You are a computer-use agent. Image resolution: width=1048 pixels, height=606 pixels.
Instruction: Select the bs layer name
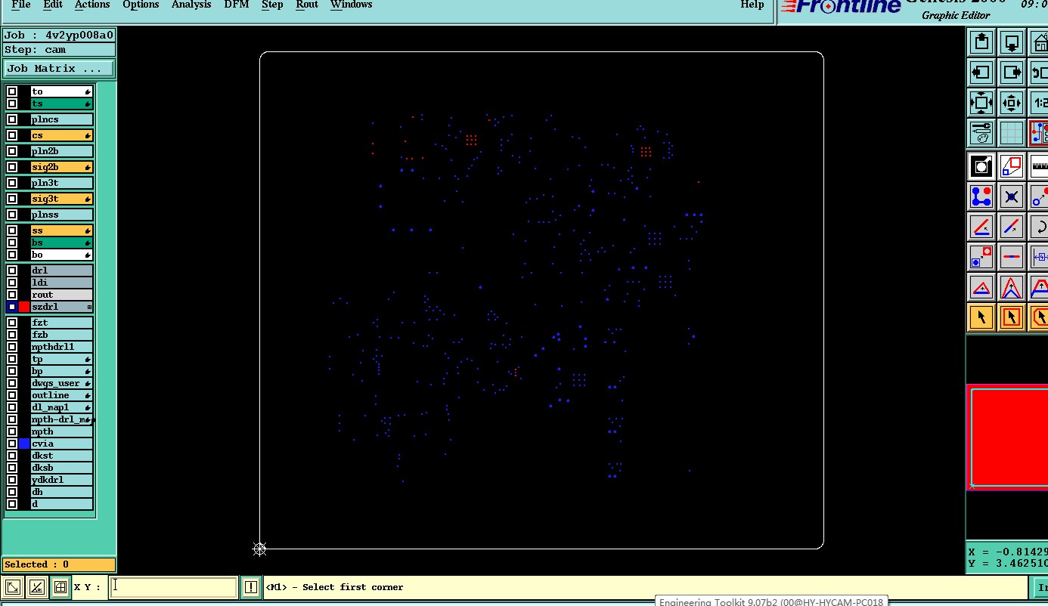click(x=62, y=243)
